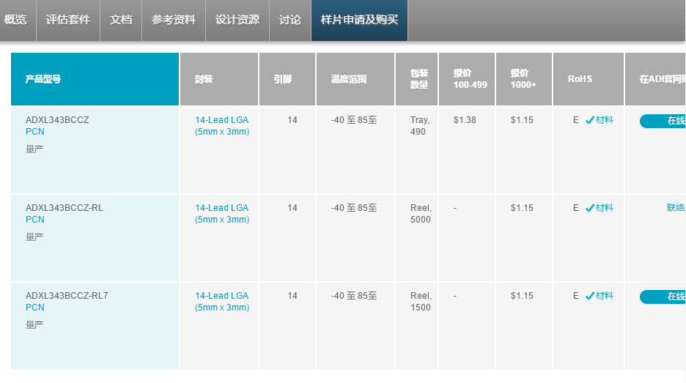Viewport: 686px width, 383px height.
Task: Click the 报价 1000+ column header
Action: (x=524, y=79)
